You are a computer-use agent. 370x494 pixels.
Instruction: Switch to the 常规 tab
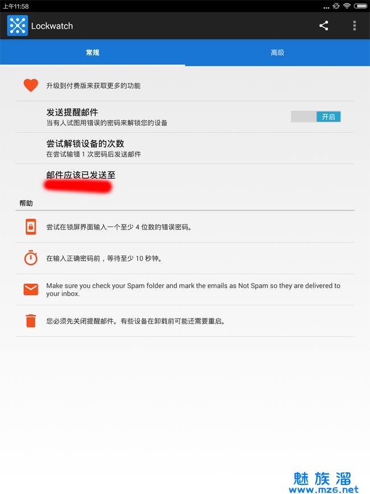(x=92, y=52)
